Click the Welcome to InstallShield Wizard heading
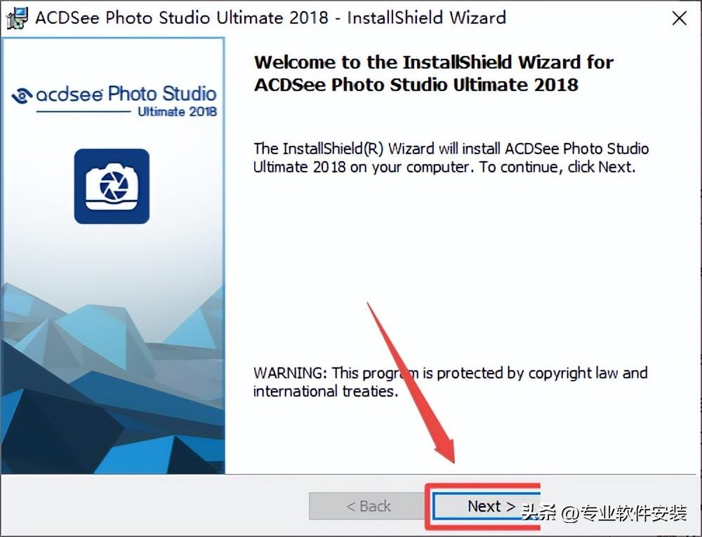 pyautogui.click(x=433, y=74)
